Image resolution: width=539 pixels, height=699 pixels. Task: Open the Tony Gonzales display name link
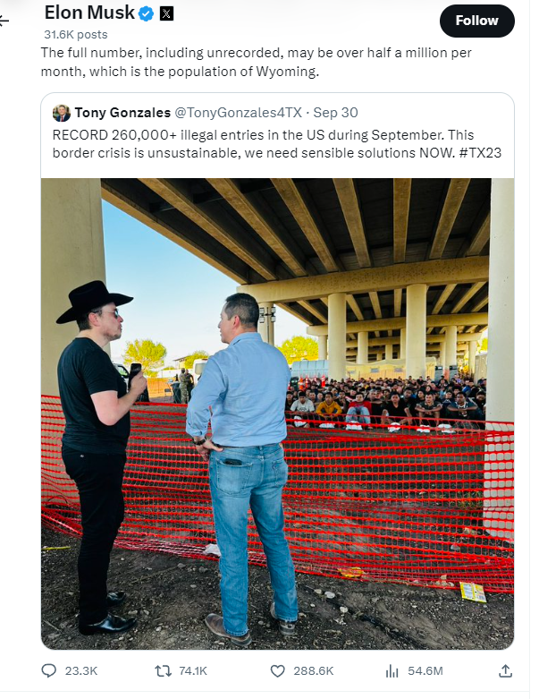pyautogui.click(x=122, y=113)
